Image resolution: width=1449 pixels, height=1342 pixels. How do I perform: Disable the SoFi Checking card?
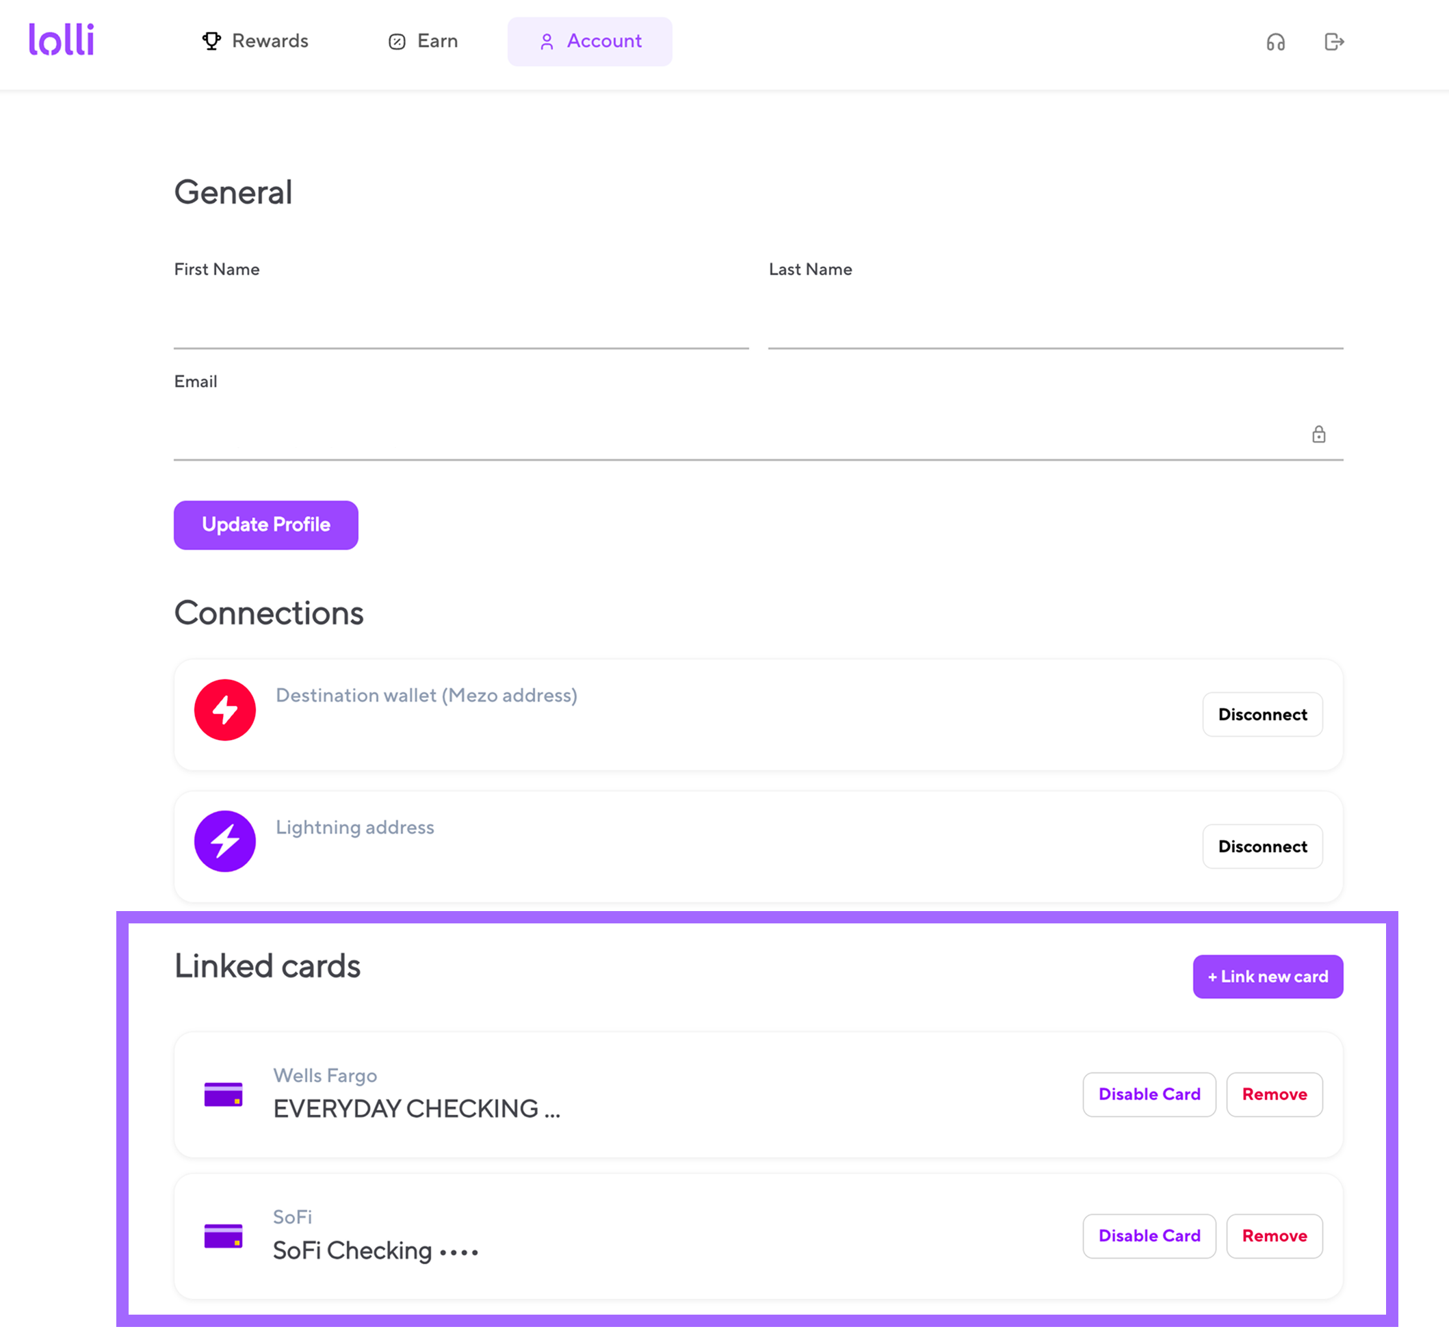point(1149,1236)
